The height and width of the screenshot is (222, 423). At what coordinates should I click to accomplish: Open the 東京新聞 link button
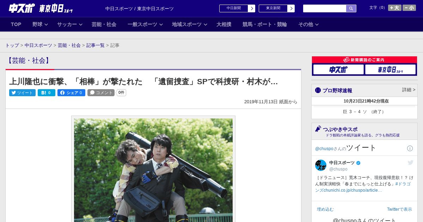(273, 8)
